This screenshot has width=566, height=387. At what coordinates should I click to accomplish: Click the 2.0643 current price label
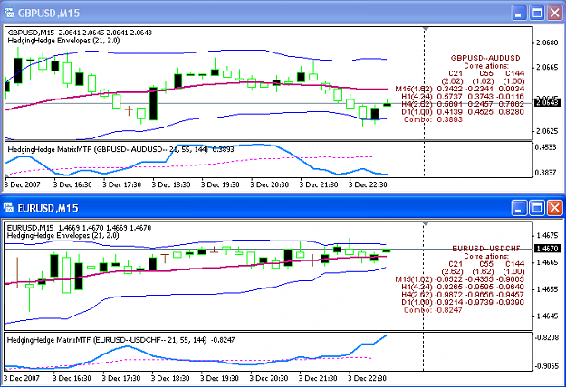546,103
